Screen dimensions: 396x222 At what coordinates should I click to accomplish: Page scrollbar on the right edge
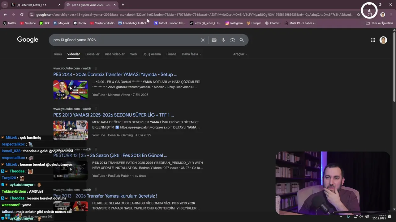[394, 66]
